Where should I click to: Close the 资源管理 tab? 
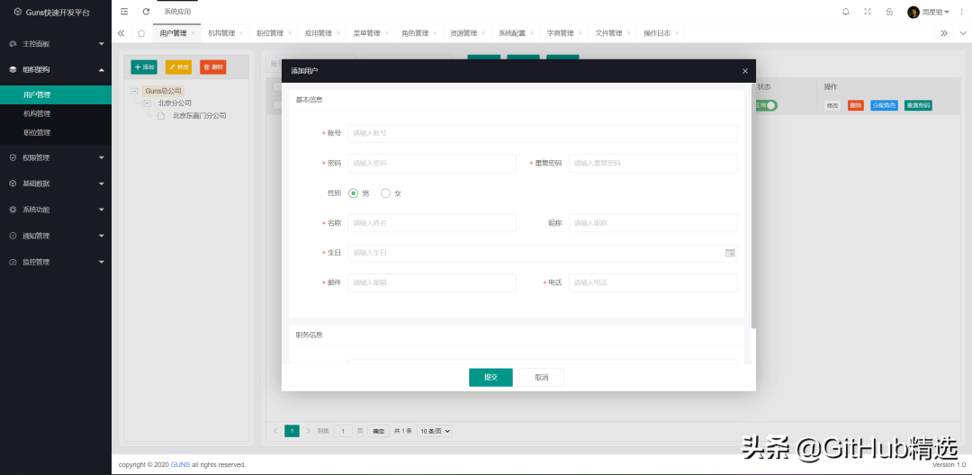(483, 33)
